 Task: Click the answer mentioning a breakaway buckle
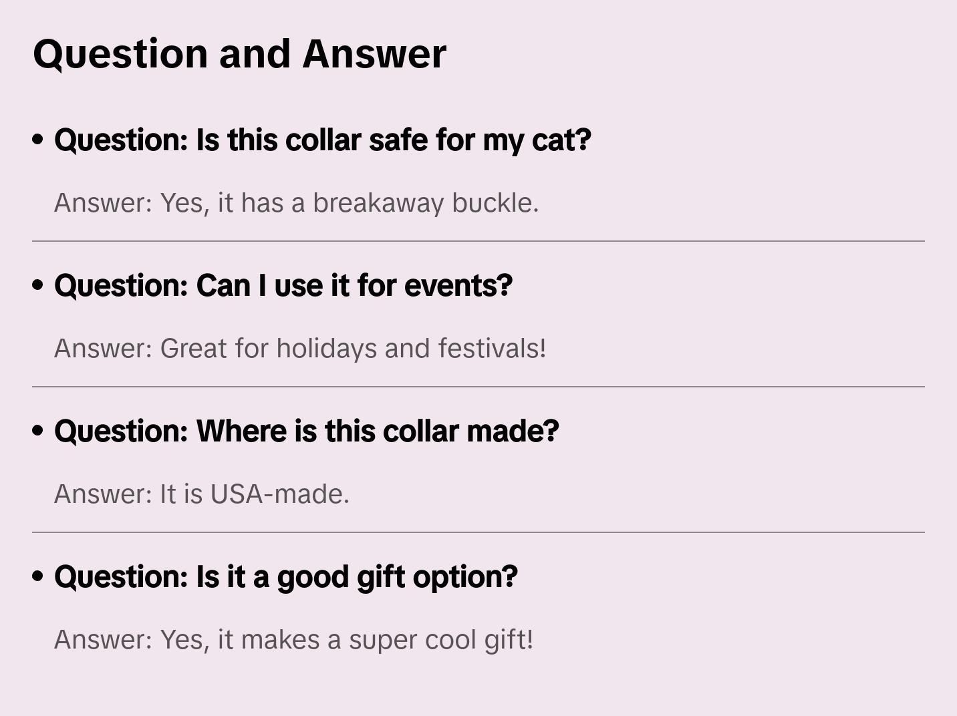click(x=296, y=203)
